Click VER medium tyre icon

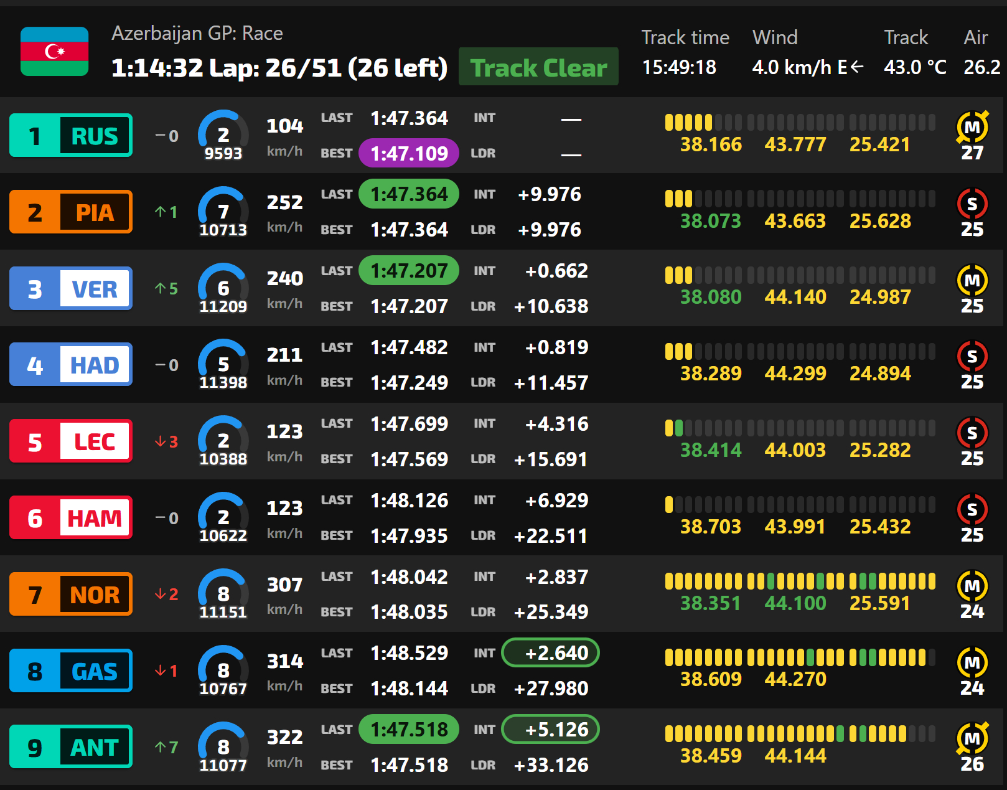click(x=972, y=280)
